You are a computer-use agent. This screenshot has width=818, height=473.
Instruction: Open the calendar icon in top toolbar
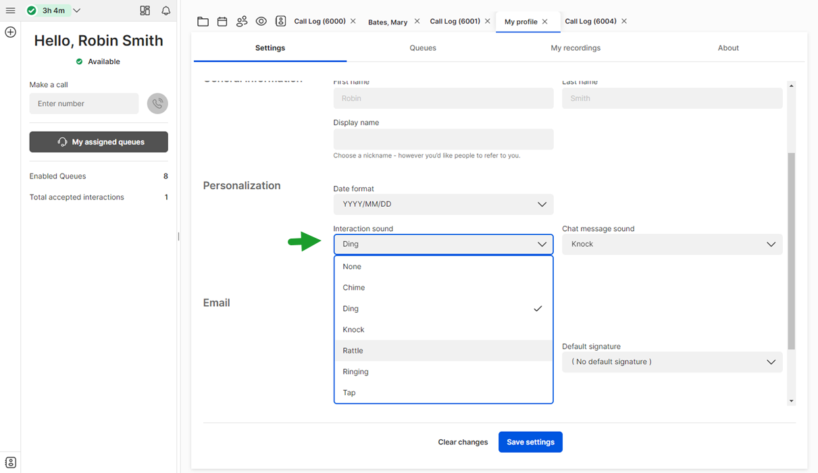pos(222,22)
